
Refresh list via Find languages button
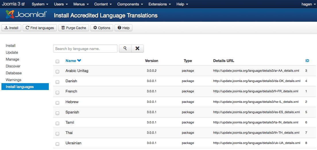click(40, 28)
